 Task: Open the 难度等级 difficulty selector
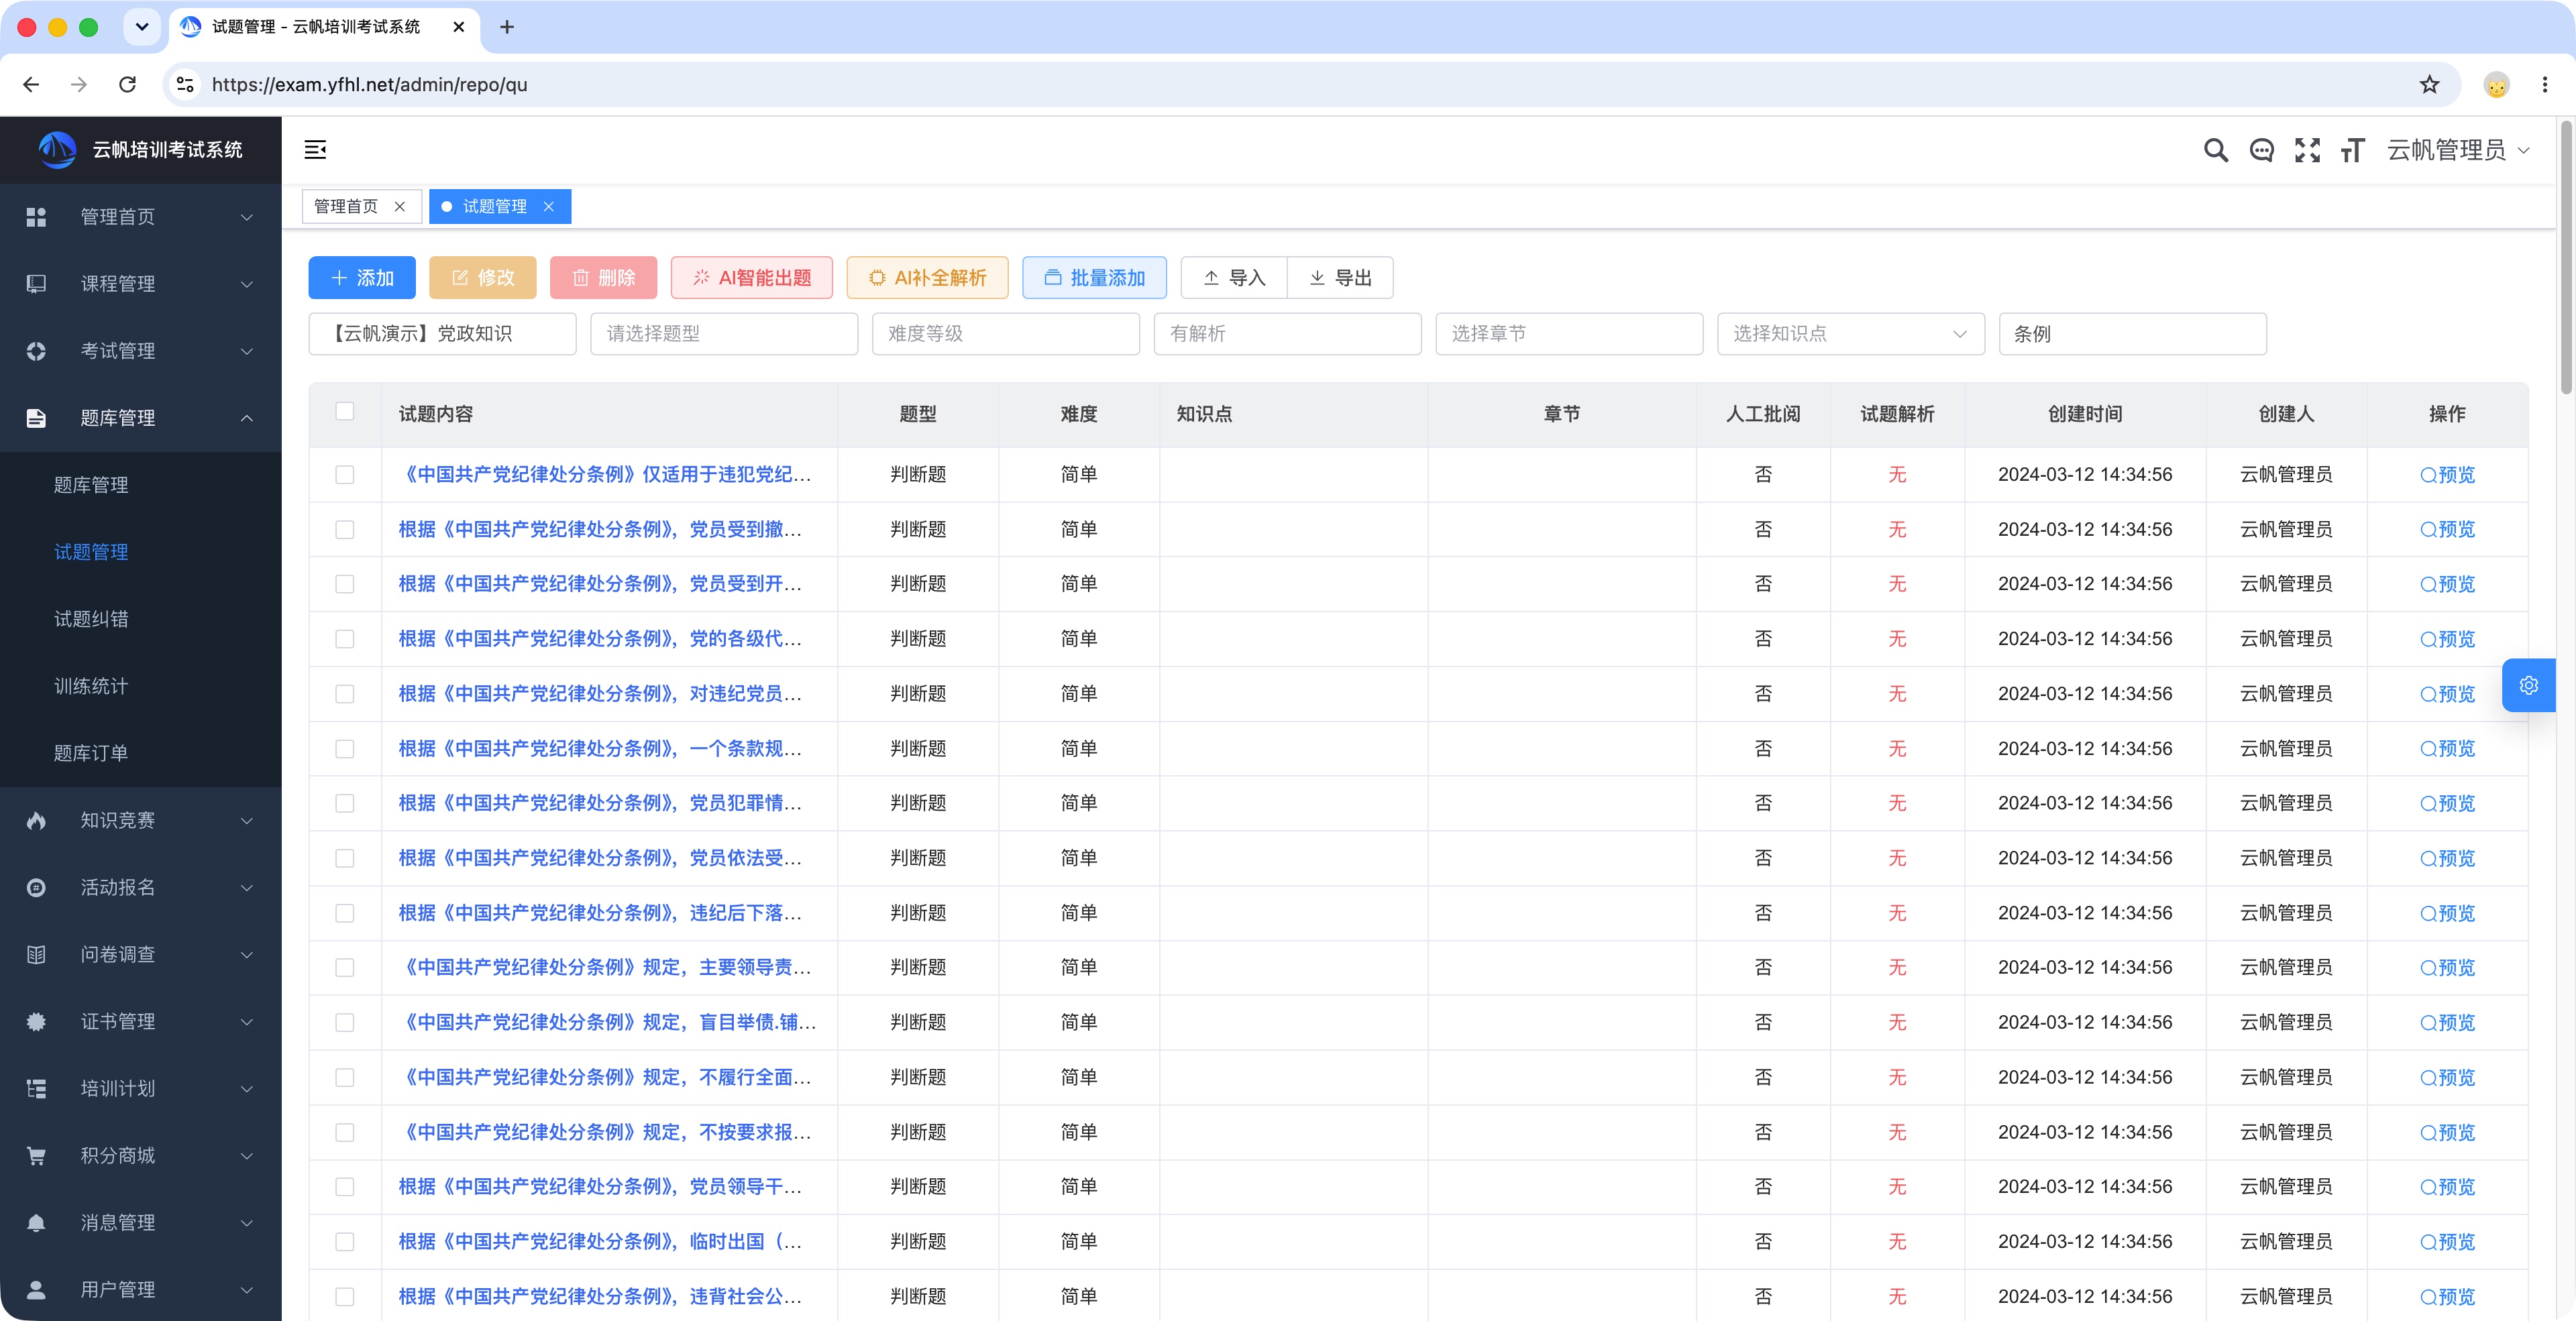coord(1006,334)
